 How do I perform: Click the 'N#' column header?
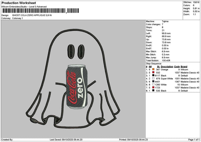point(150,67)
